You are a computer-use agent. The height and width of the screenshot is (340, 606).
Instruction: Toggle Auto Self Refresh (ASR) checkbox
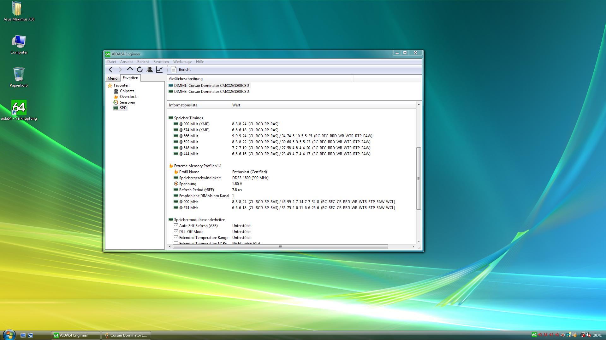176,225
